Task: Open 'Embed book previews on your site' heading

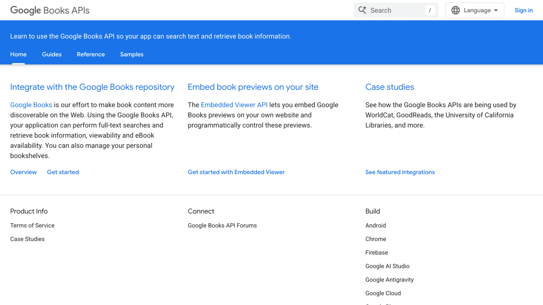Action: pyautogui.click(x=253, y=87)
